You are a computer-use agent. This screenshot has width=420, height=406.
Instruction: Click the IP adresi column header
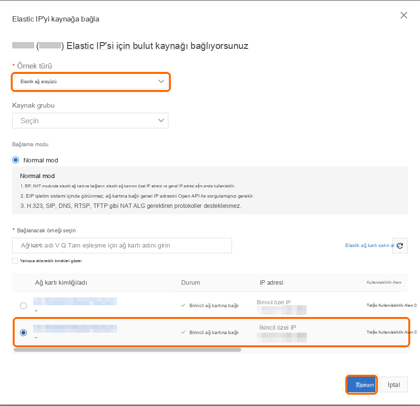(272, 283)
